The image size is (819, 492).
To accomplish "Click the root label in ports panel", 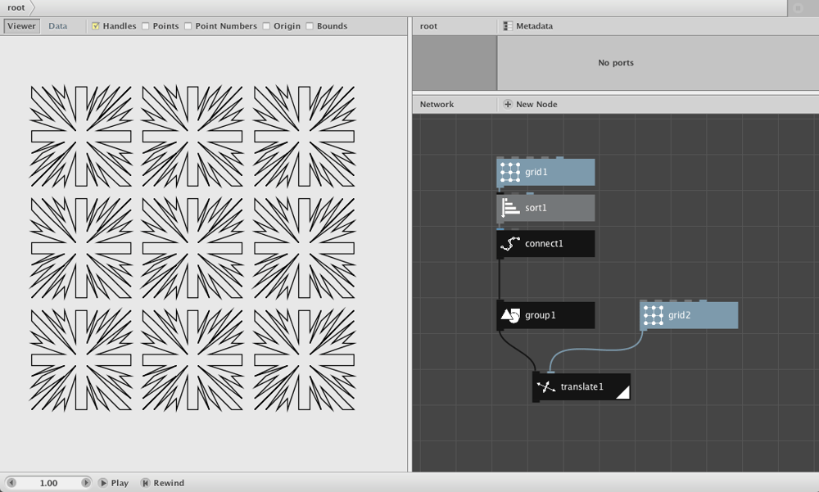I will click(x=428, y=26).
